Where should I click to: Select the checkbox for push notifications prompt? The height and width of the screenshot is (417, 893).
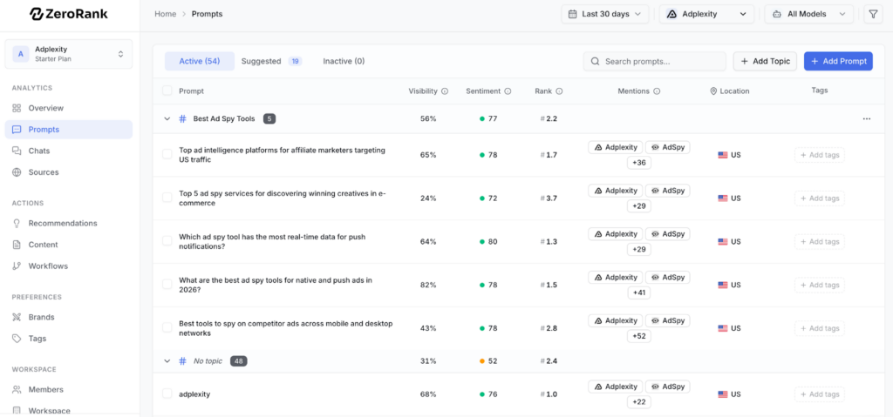(167, 241)
